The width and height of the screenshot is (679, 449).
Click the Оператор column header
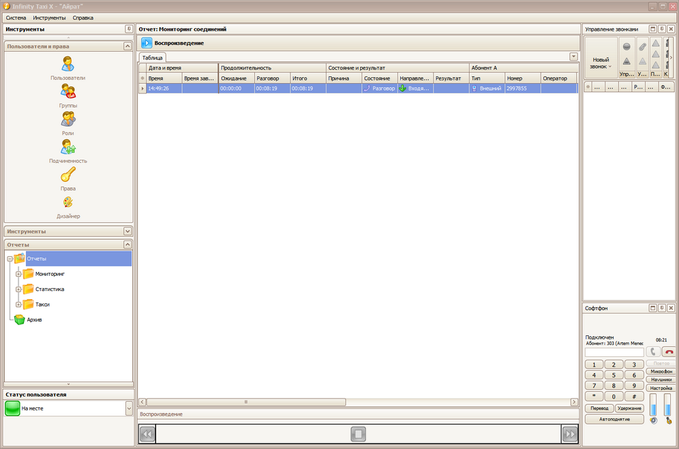[558, 78]
